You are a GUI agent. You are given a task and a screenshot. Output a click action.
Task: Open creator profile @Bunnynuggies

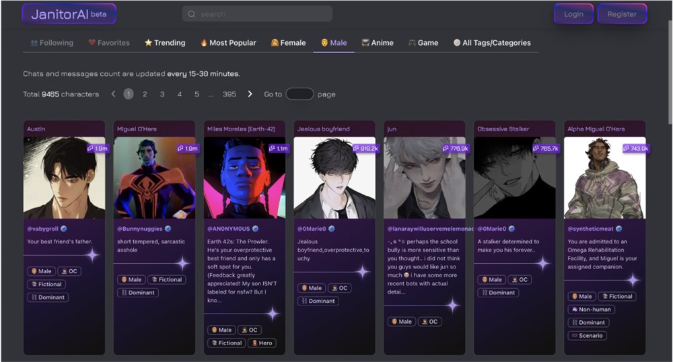pos(140,229)
